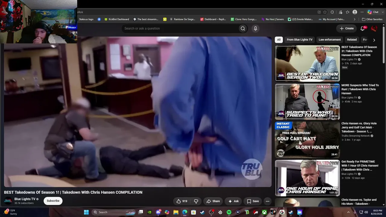This screenshot has height=217, width=386.
Task: Open the Rainbow Six Siege bookmark
Action: (x=182, y=19)
